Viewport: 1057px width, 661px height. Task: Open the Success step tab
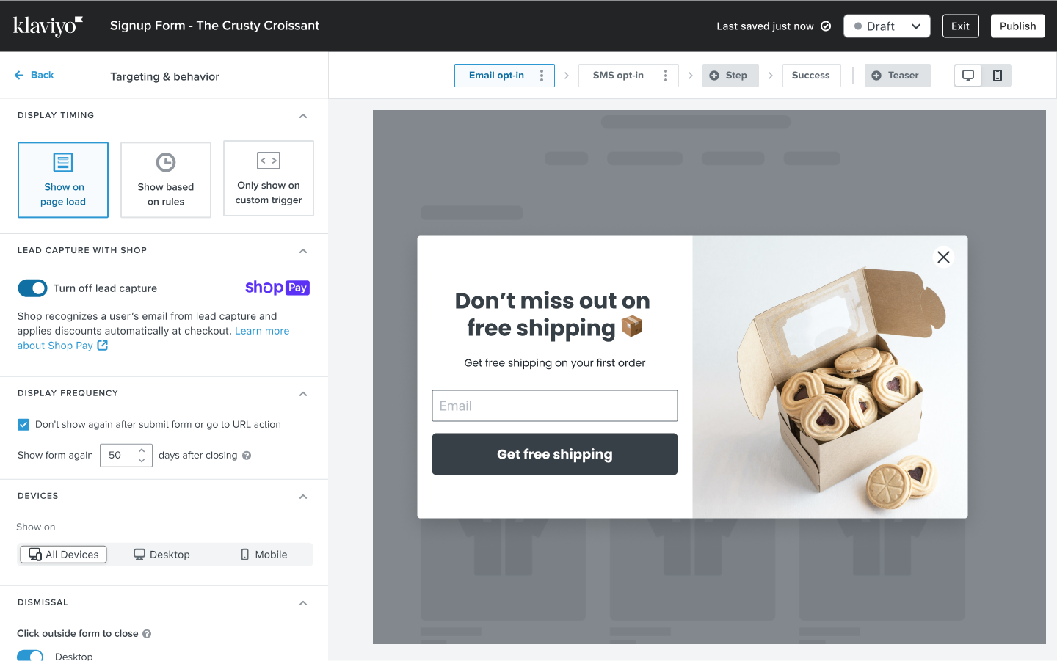coord(811,76)
